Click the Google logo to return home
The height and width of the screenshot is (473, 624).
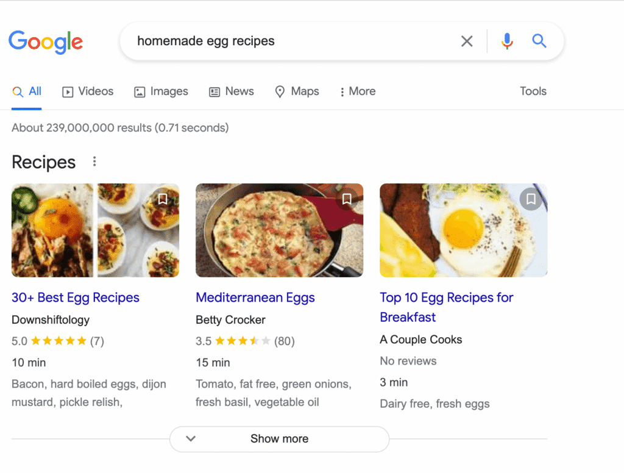coord(46,42)
